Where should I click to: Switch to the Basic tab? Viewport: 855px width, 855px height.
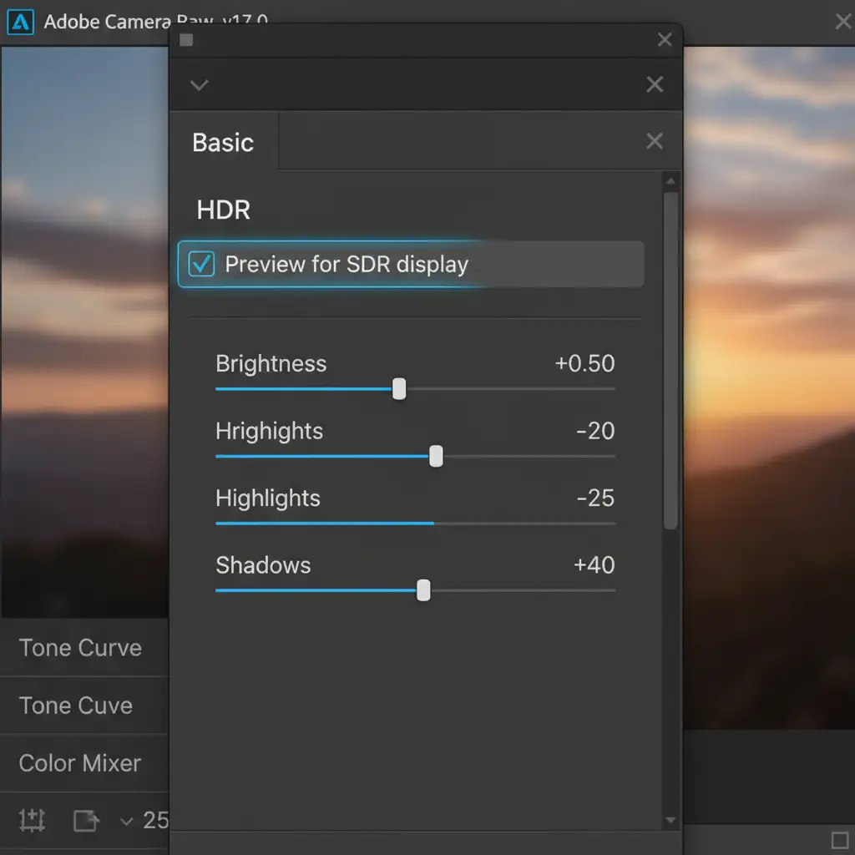(223, 143)
